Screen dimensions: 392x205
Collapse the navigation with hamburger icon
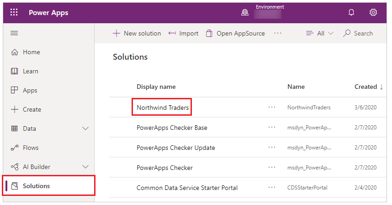coord(14,33)
